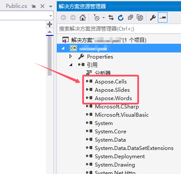The height and width of the screenshot is (174, 181).
Task: Collapse the 引用 references node
Action: point(71,65)
